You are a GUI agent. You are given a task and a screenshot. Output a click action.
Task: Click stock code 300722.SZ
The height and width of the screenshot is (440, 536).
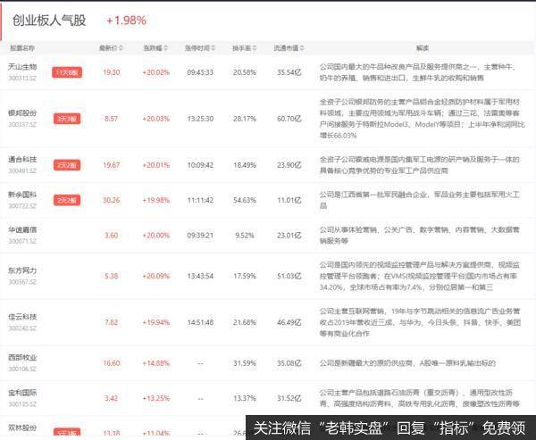(22, 206)
